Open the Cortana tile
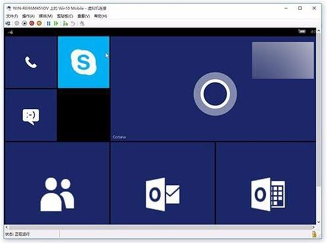 (x=213, y=89)
